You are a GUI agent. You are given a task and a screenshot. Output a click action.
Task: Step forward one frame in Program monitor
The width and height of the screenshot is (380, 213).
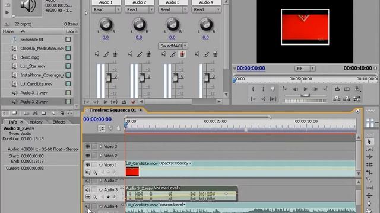pos(315,89)
